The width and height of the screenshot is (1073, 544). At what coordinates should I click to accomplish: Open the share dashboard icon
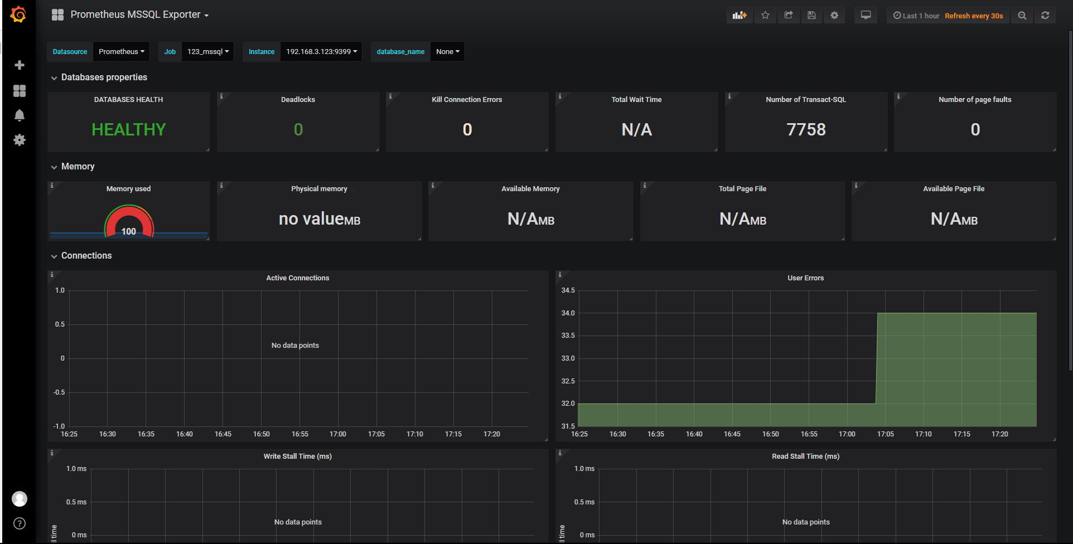click(789, 15)
